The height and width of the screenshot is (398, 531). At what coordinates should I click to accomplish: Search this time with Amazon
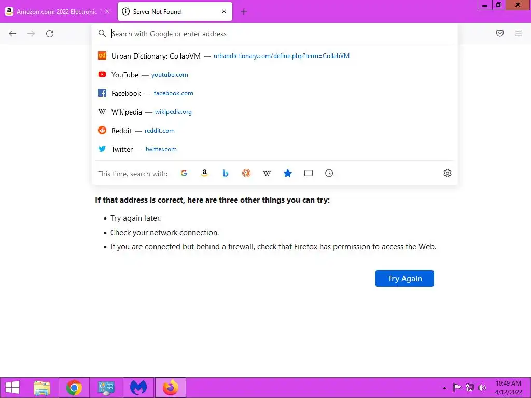pyautogui.click(x=204, y=173)
